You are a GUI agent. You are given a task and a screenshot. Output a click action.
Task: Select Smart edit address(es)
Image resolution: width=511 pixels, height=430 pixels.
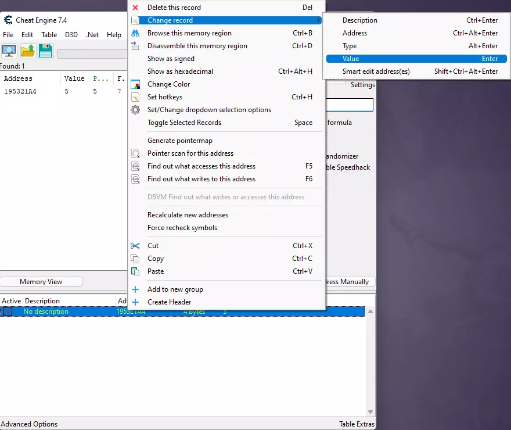pos(416,71)
